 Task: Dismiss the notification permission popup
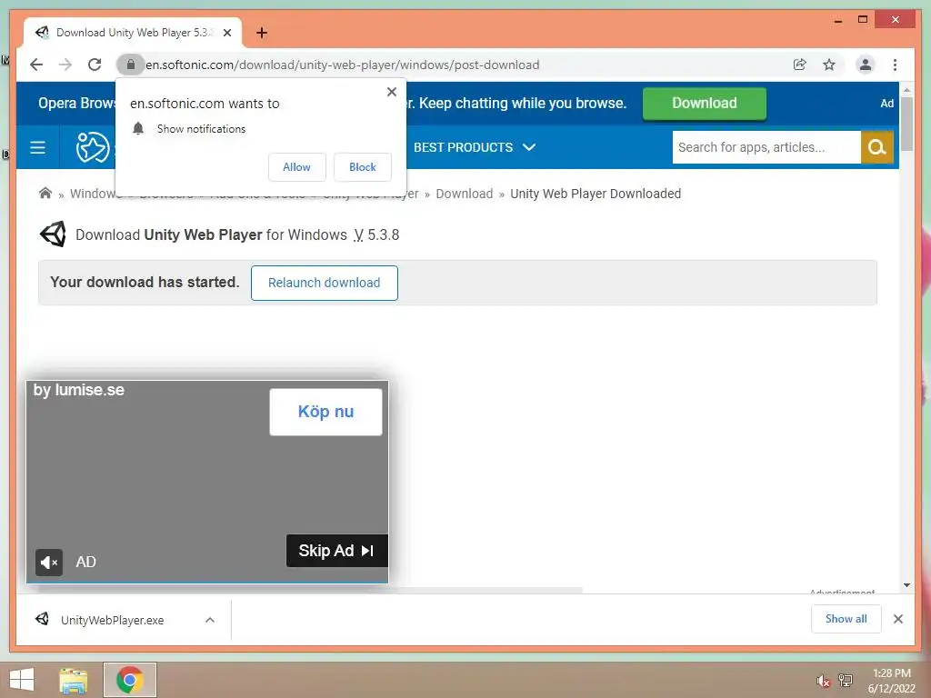(392, 92)
